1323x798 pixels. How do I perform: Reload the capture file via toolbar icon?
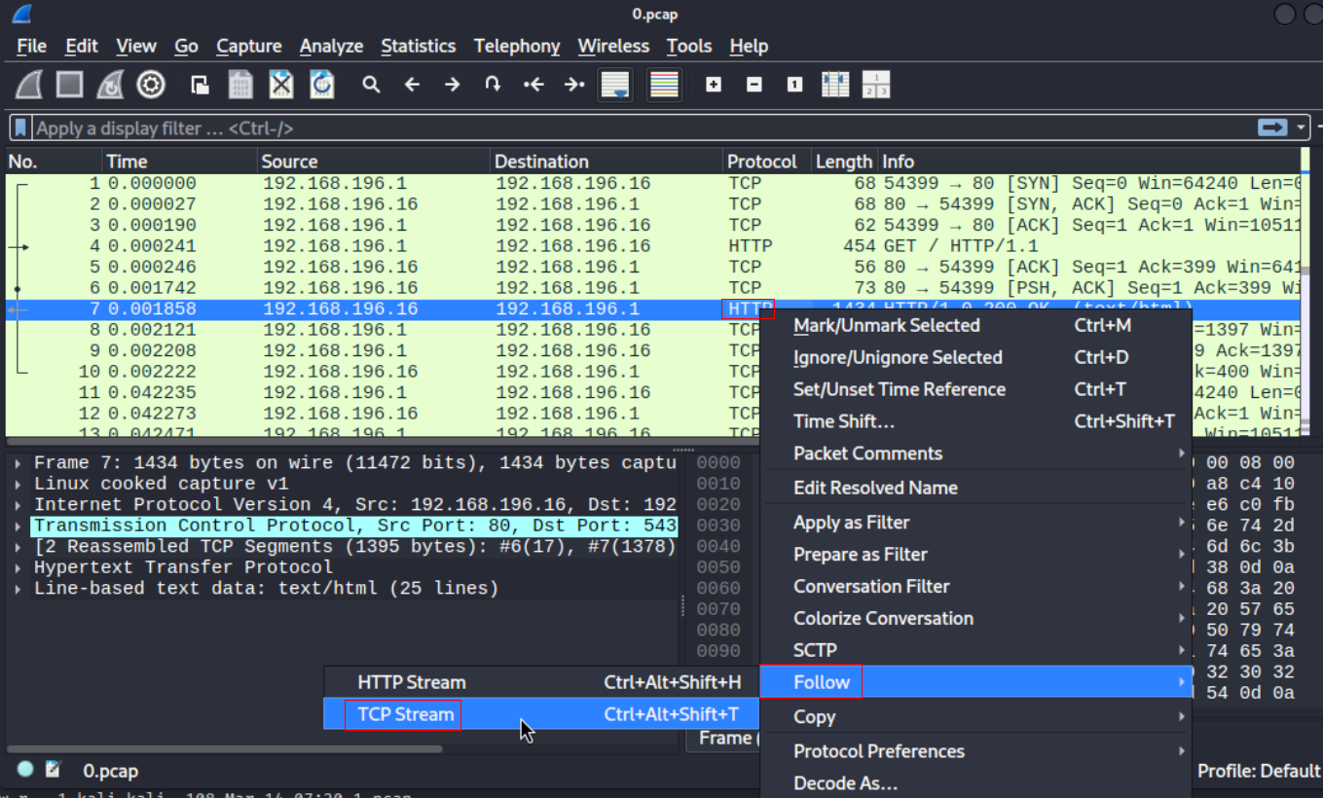tap(322, 86)
